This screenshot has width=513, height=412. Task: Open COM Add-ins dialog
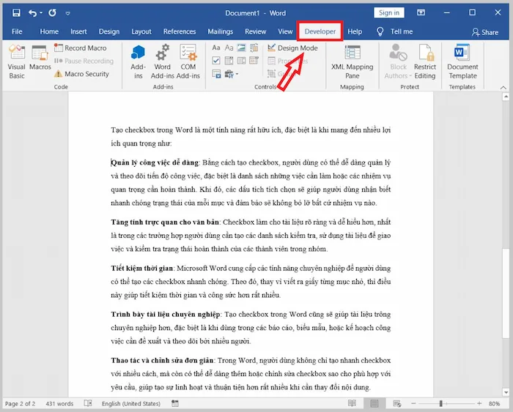click(188, 61)
